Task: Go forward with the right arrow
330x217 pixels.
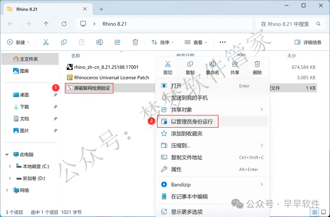Action: click(28, 24)
